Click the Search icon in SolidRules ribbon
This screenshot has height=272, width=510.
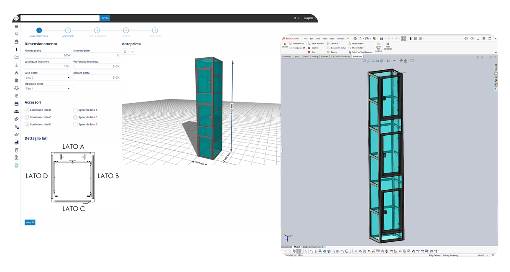pos(285,45)
